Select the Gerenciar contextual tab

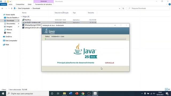(x=44, y=1)
